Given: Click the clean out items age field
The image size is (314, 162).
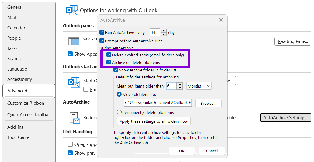Looking at the screenshot, I should coord(171,86).
